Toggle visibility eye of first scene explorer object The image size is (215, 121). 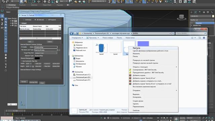pos(11,21)
